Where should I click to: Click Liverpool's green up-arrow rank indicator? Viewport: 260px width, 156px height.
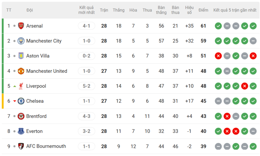(14, 86)
